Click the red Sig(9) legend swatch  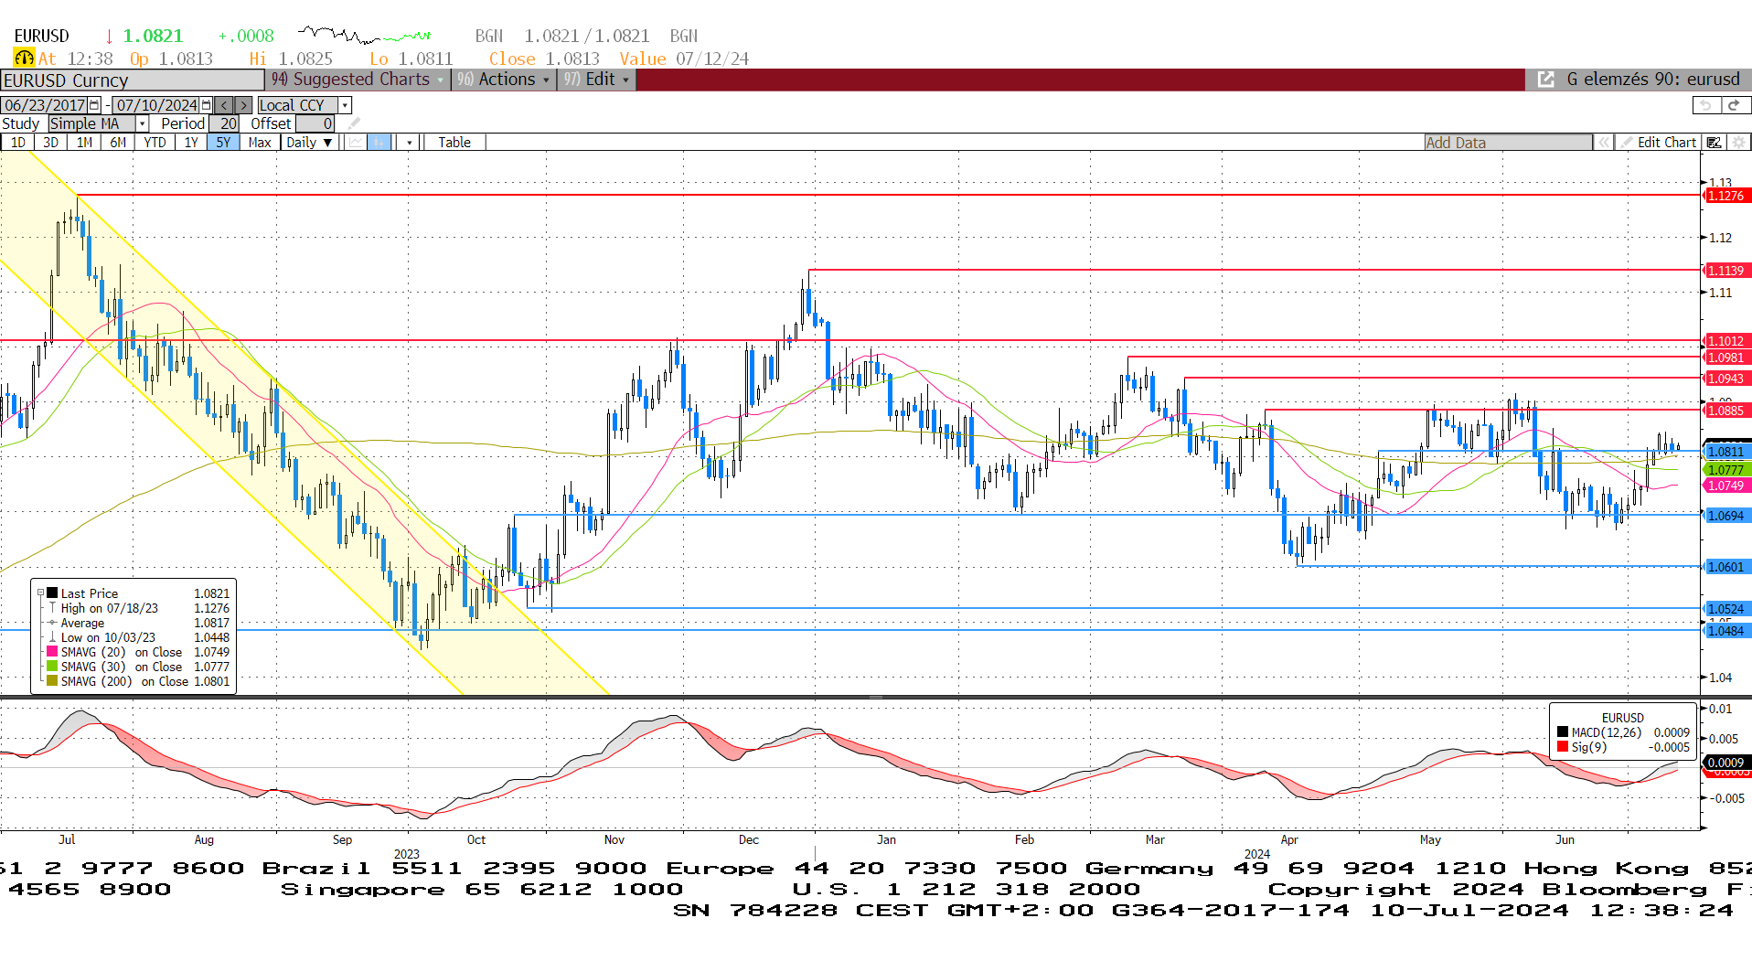click(1563, 746)
